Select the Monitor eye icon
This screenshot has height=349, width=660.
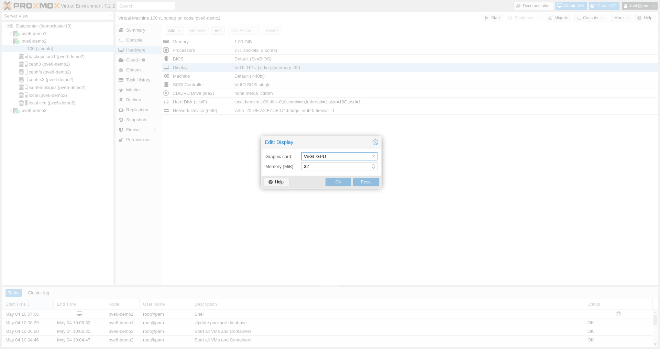point(121,90)
